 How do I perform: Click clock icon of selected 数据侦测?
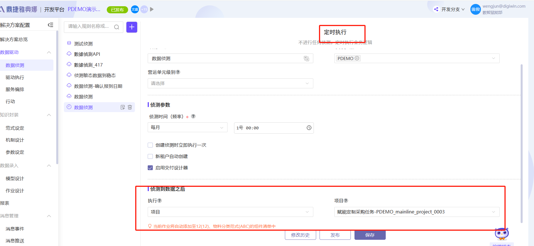(x=69, y=107)
